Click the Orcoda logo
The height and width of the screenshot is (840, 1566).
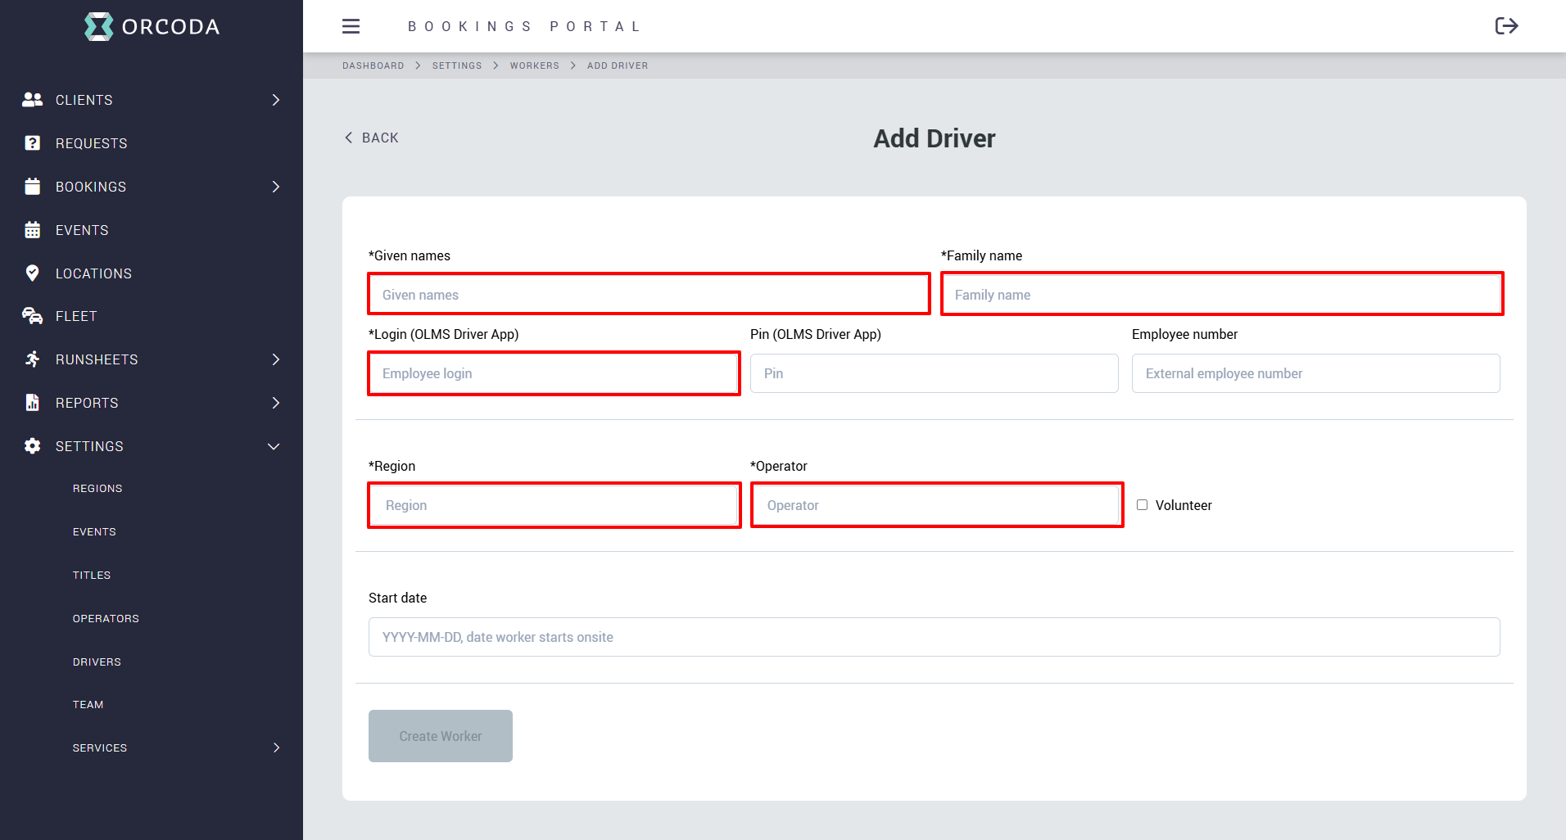(152, 26)
